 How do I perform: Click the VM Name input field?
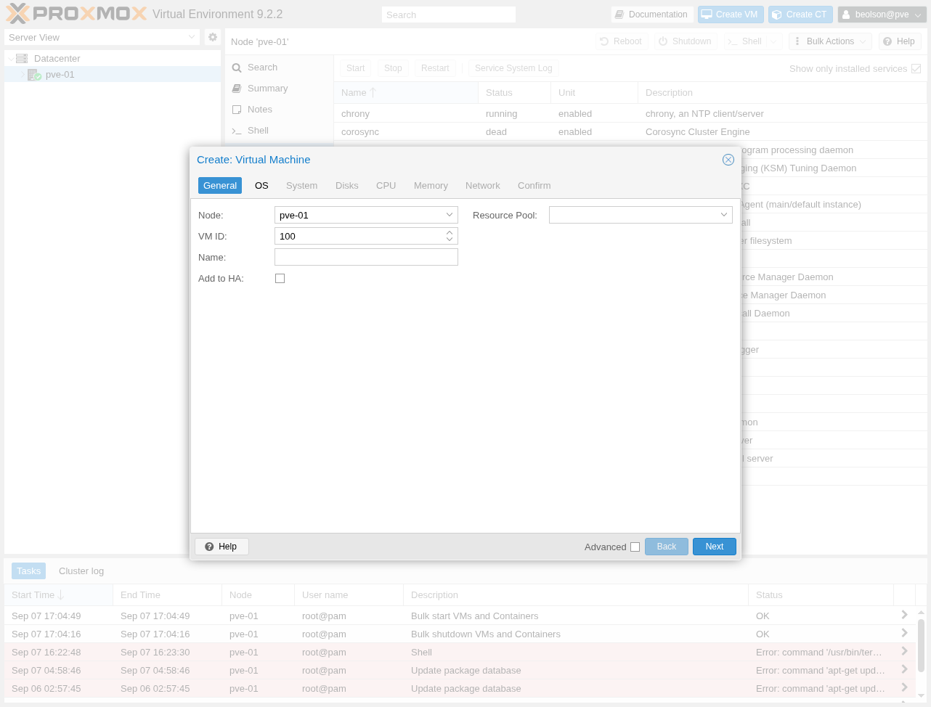click(x=366, y=257)
